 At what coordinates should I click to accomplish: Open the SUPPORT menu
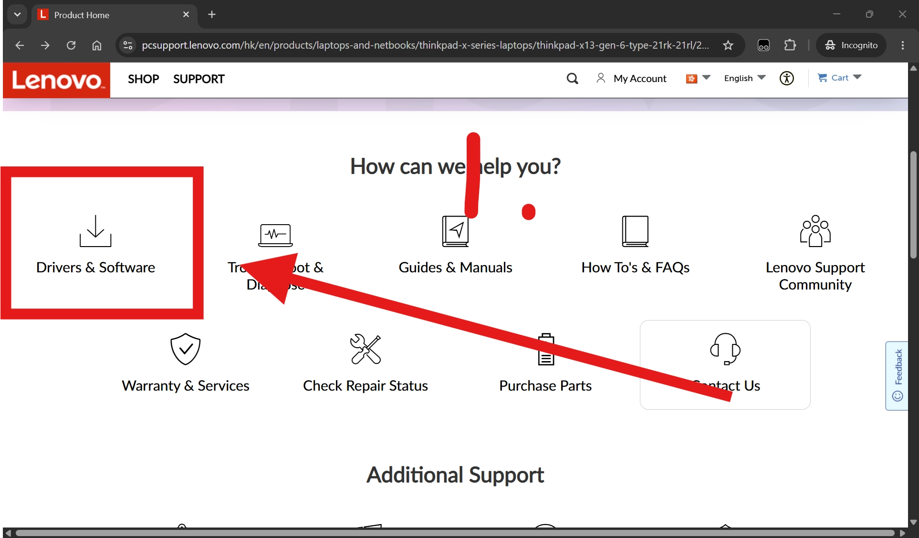click(x=198, y=79)
